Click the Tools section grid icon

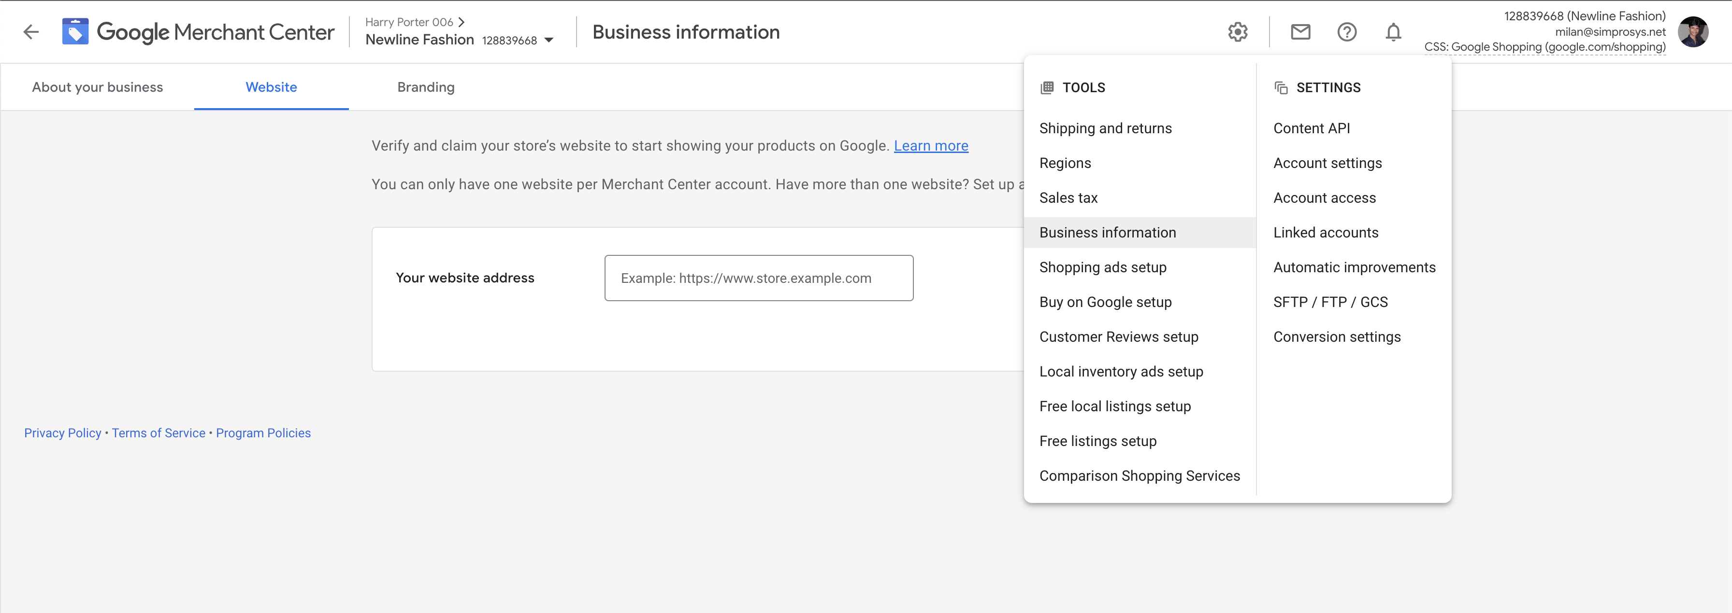click(1047, 88)
